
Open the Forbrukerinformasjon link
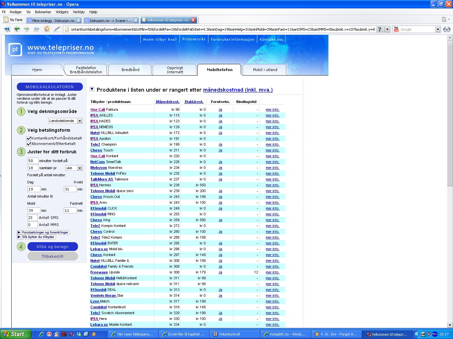(232, 39)
